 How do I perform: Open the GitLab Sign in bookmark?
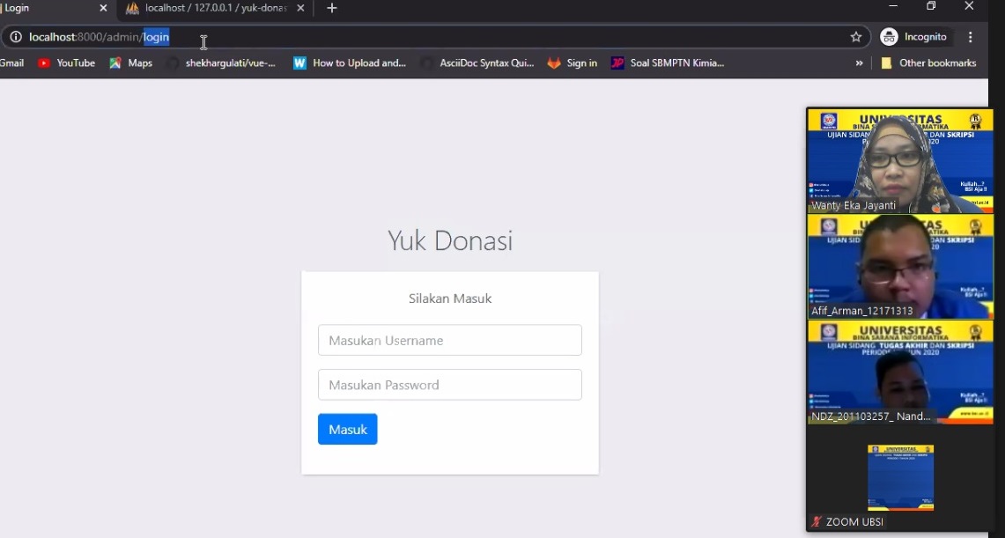coord(573,63)
